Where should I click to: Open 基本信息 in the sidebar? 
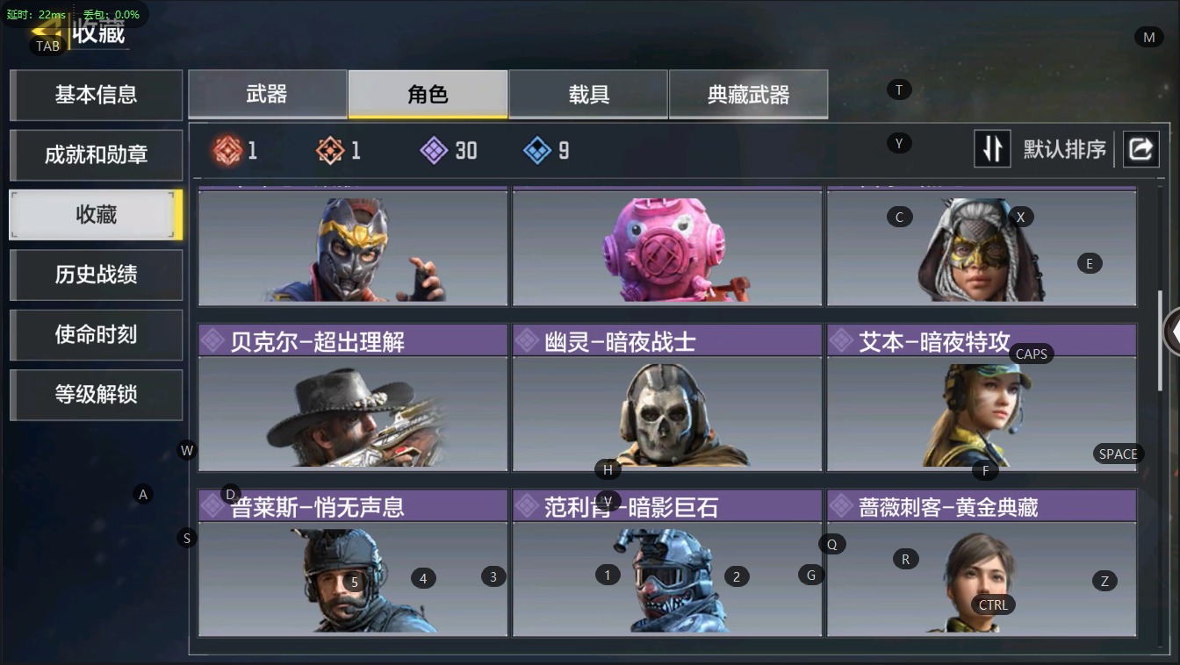click(96, 95)
